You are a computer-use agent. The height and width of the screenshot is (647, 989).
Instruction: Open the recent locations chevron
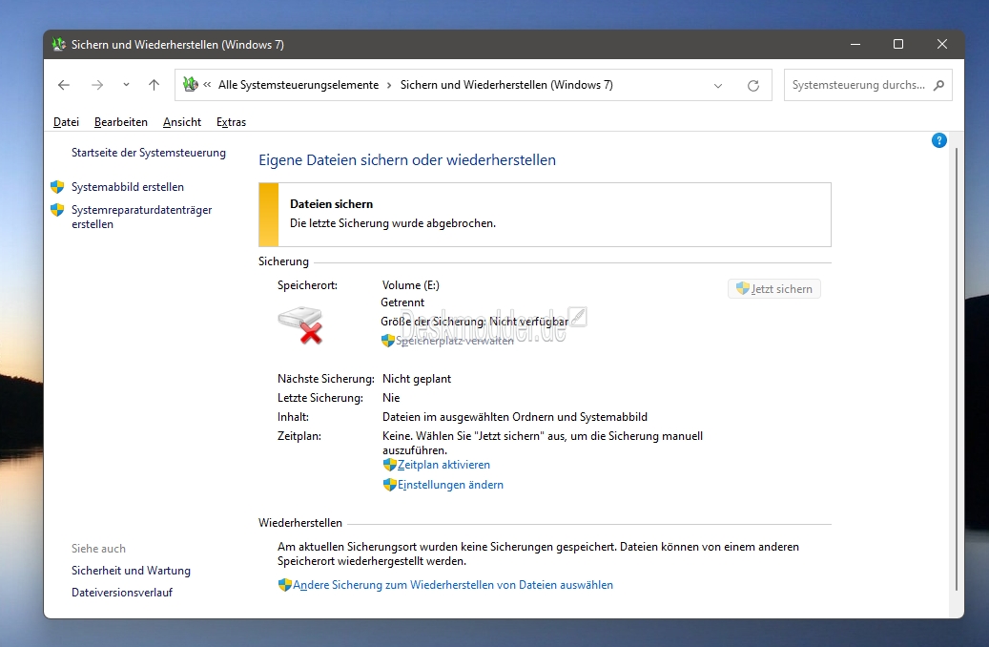(126, 85)
